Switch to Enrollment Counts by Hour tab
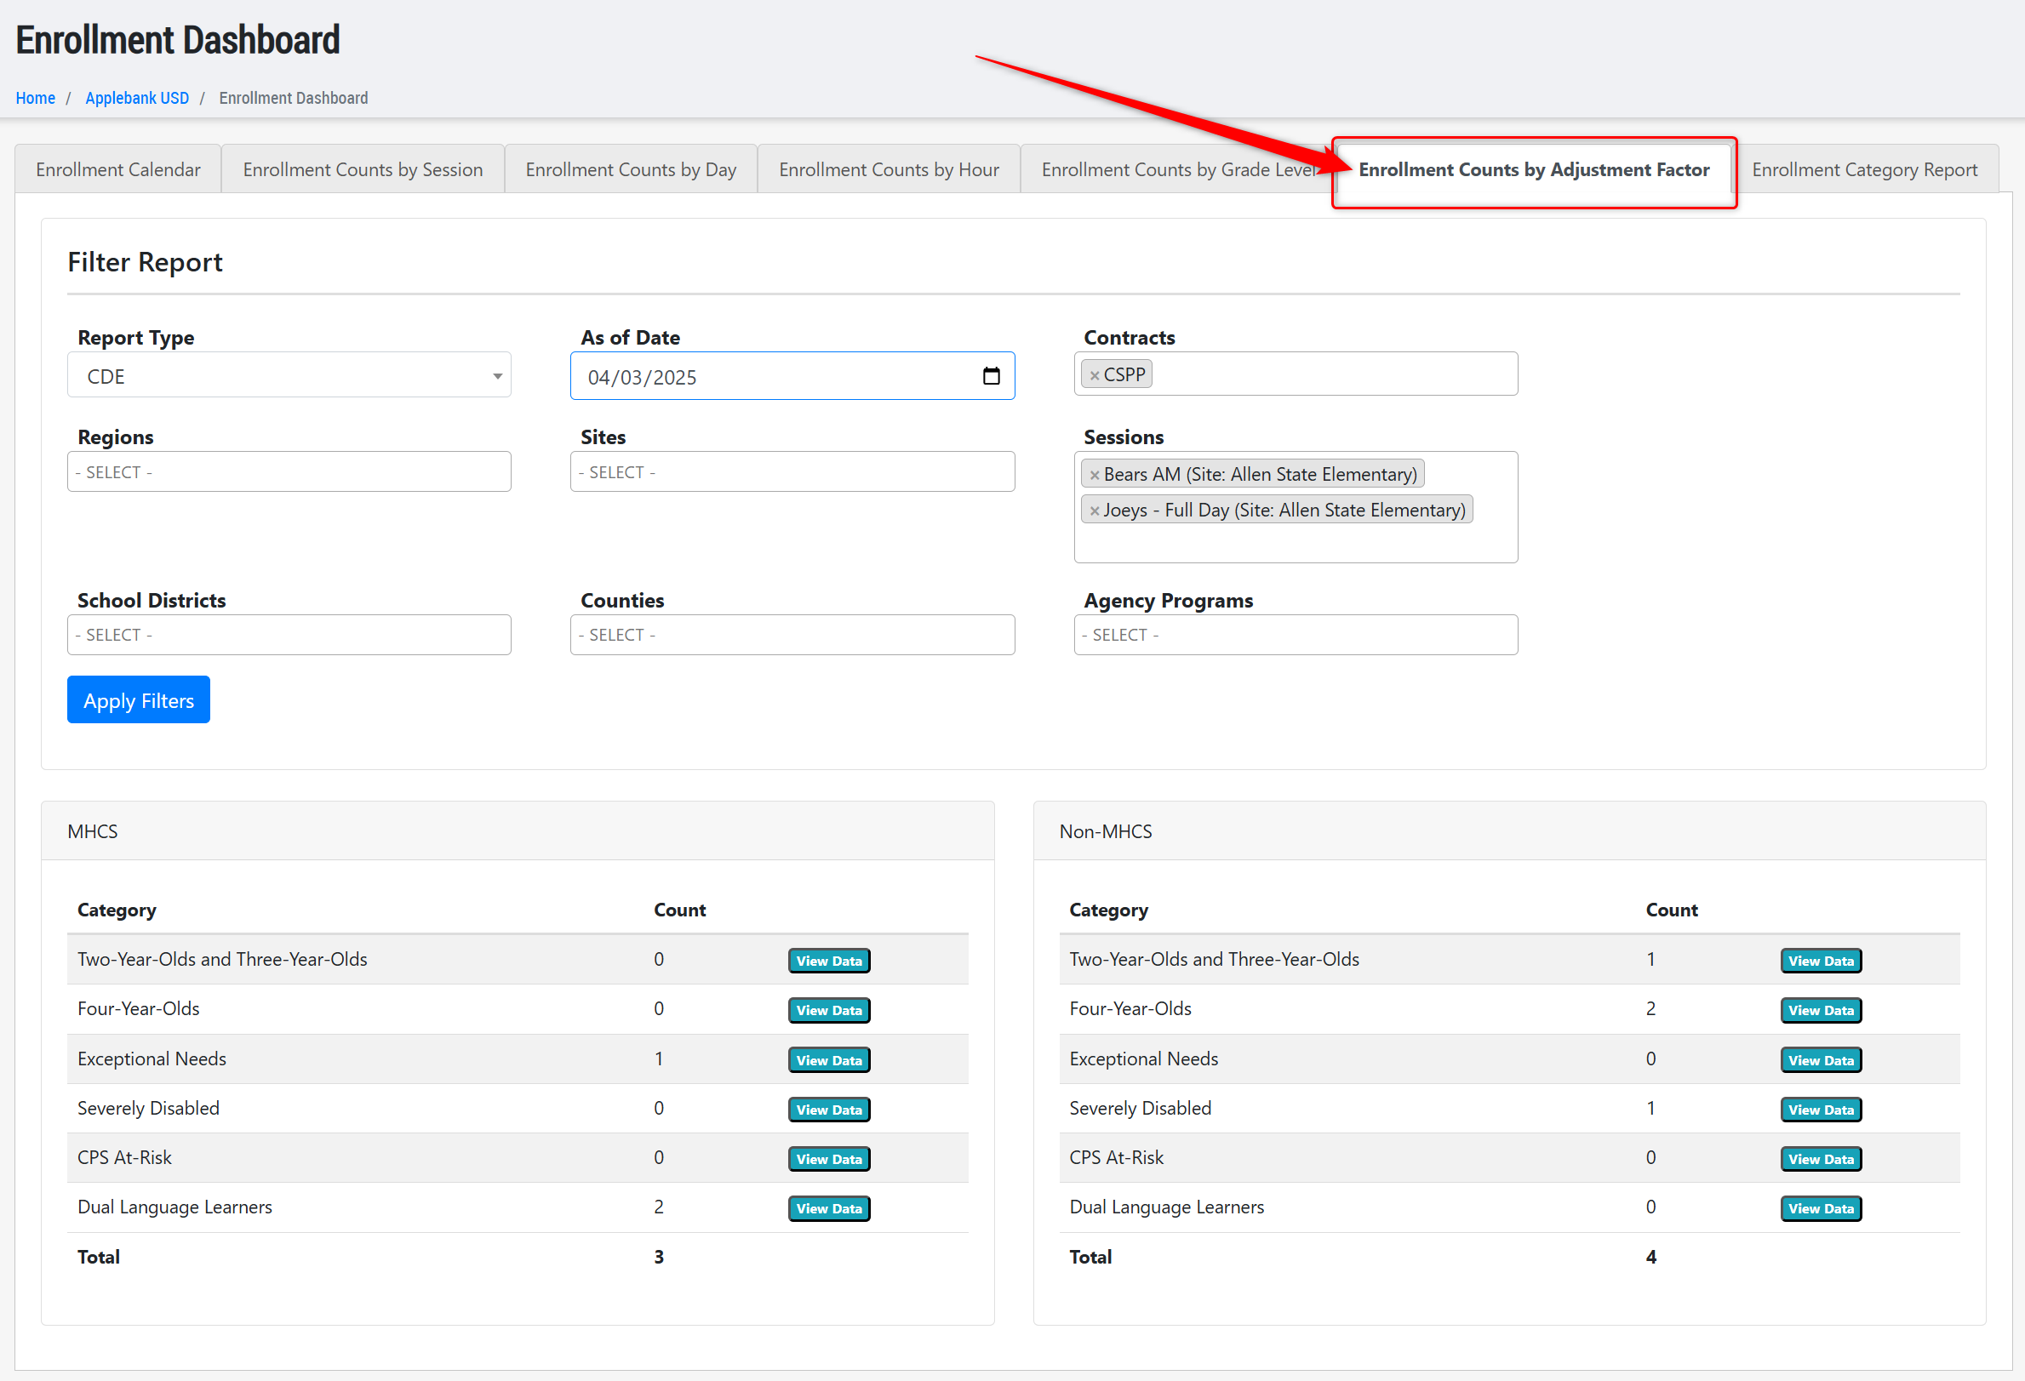2025x1381 pixels. (888, 170)
